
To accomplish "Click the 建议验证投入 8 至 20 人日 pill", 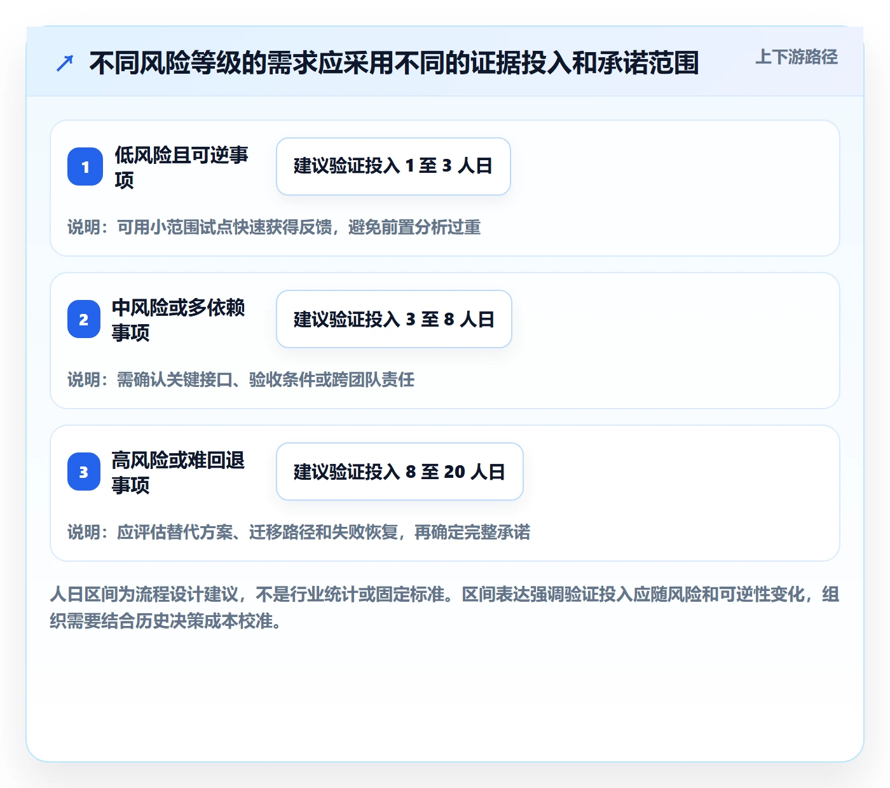I will point(400,472).
